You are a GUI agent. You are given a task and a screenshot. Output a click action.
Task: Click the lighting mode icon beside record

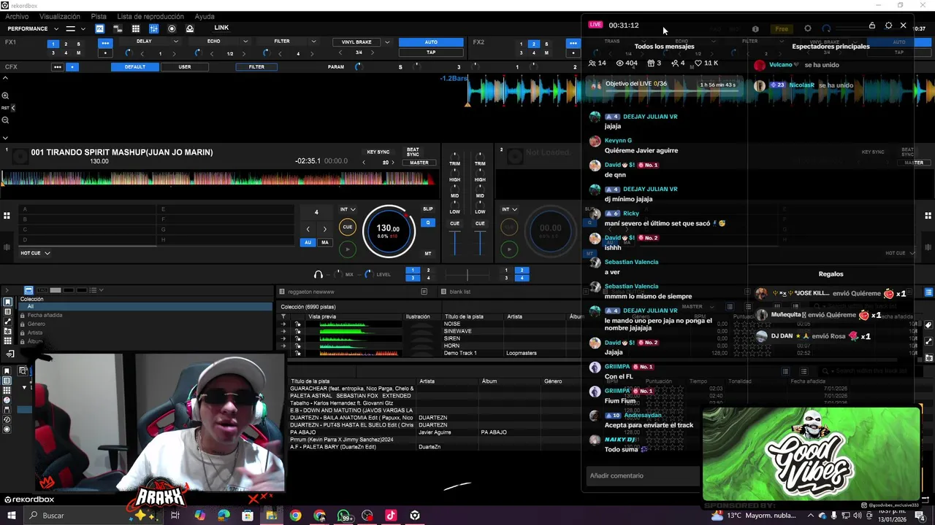point(190,28)
